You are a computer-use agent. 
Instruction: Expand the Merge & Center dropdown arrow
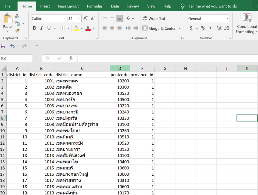coord(180,28)
